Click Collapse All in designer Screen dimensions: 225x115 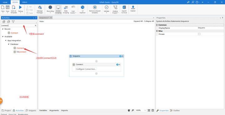pos(149,21)
